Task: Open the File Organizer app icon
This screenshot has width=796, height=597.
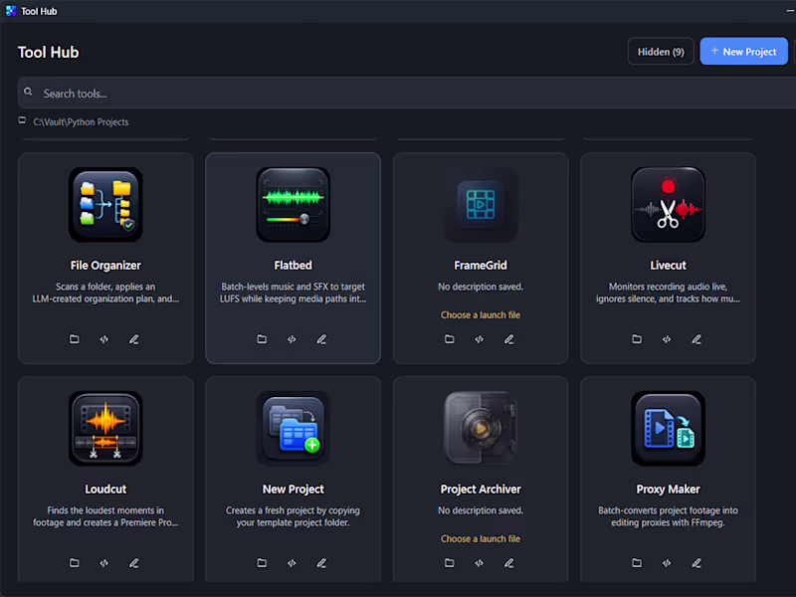Action: click(105, 205)
